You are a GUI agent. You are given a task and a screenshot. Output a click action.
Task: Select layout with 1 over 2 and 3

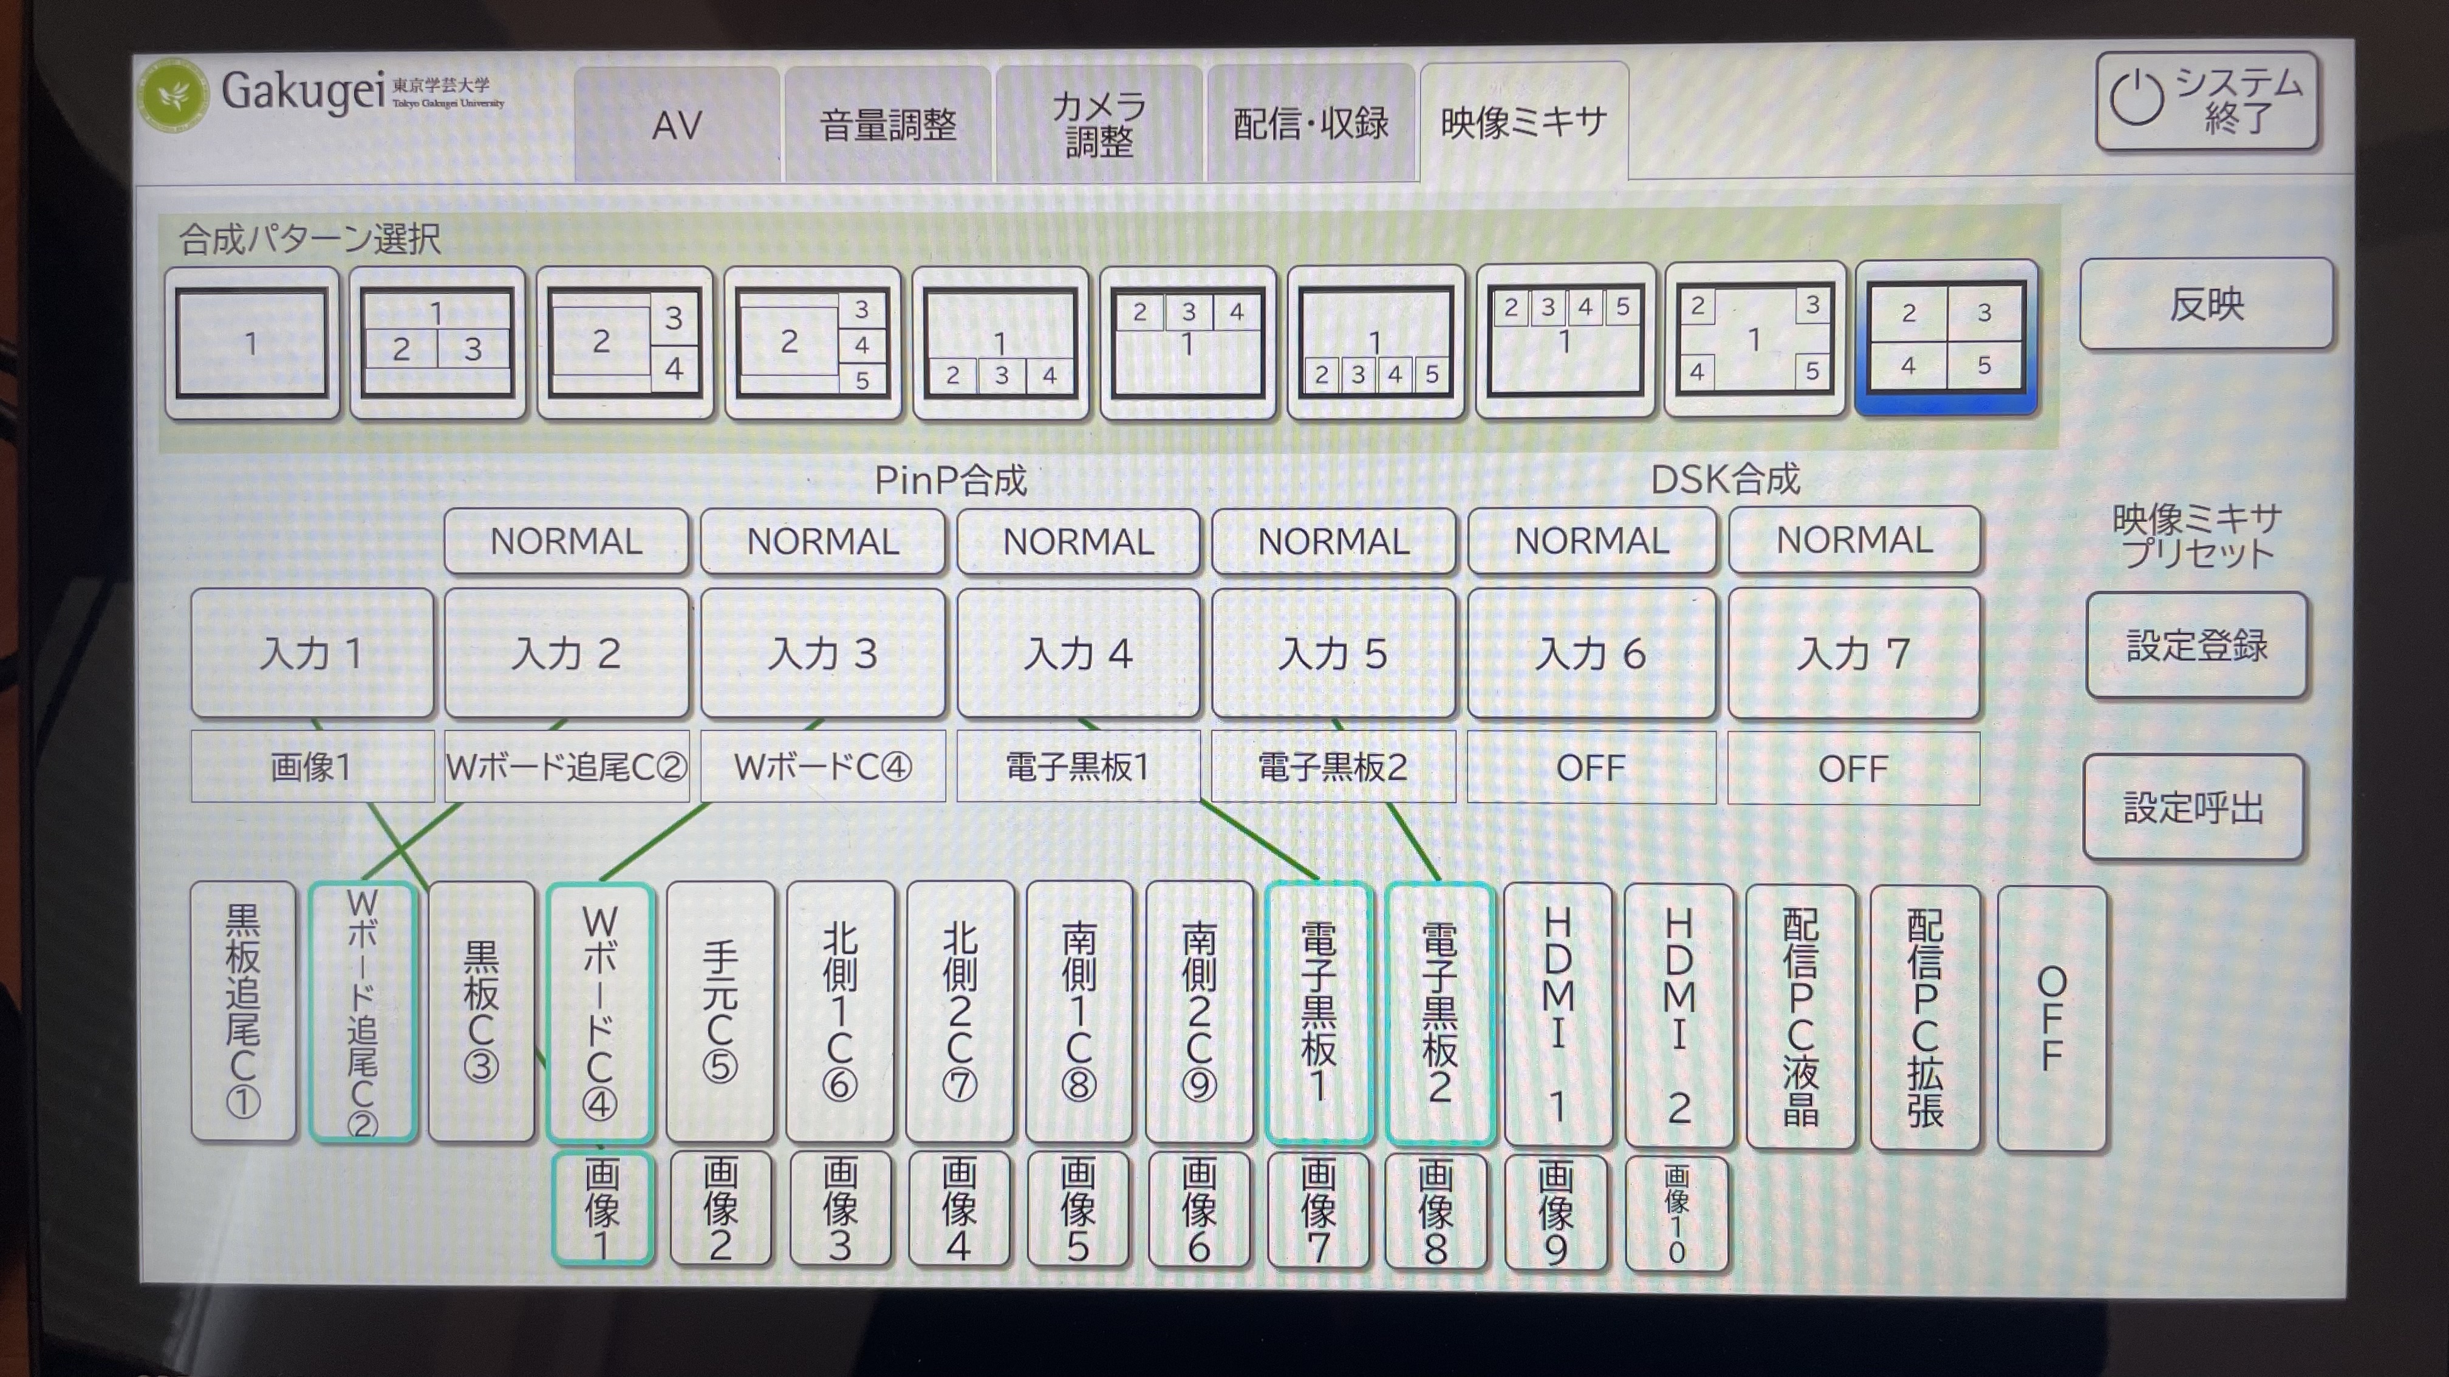(x=437, y=343)
